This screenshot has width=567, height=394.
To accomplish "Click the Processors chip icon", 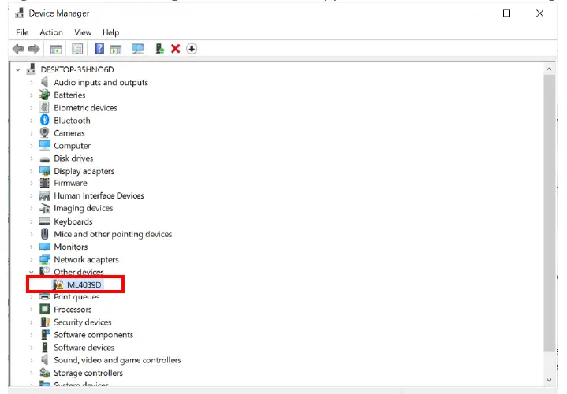I will click(44, 310).
